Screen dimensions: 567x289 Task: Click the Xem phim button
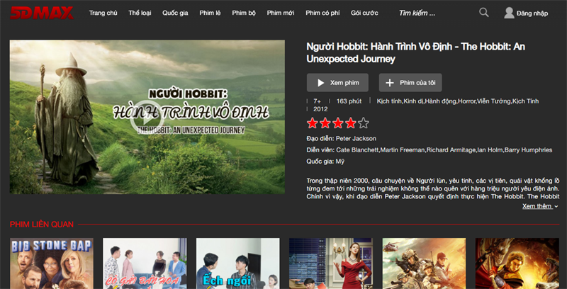tap(338, 83)
